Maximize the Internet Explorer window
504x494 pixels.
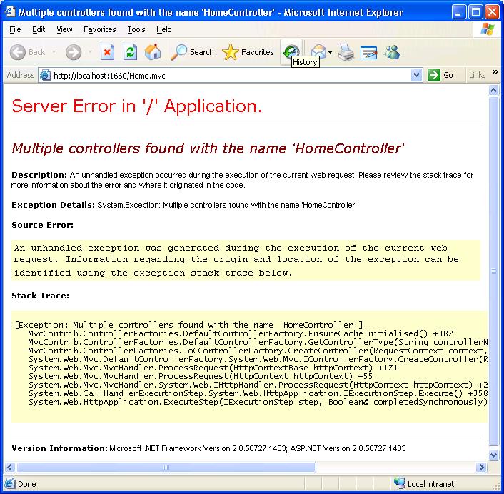pos(475,12)
